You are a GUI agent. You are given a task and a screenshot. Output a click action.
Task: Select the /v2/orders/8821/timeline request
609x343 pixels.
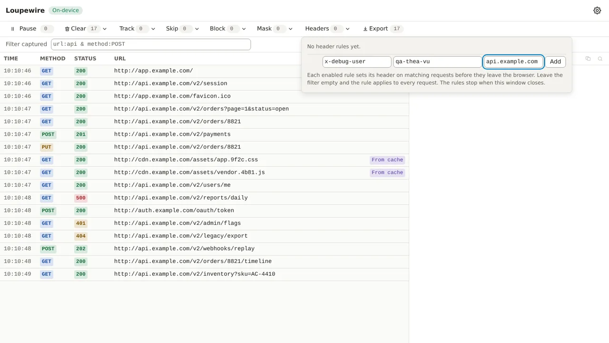(x=204, y=262)
